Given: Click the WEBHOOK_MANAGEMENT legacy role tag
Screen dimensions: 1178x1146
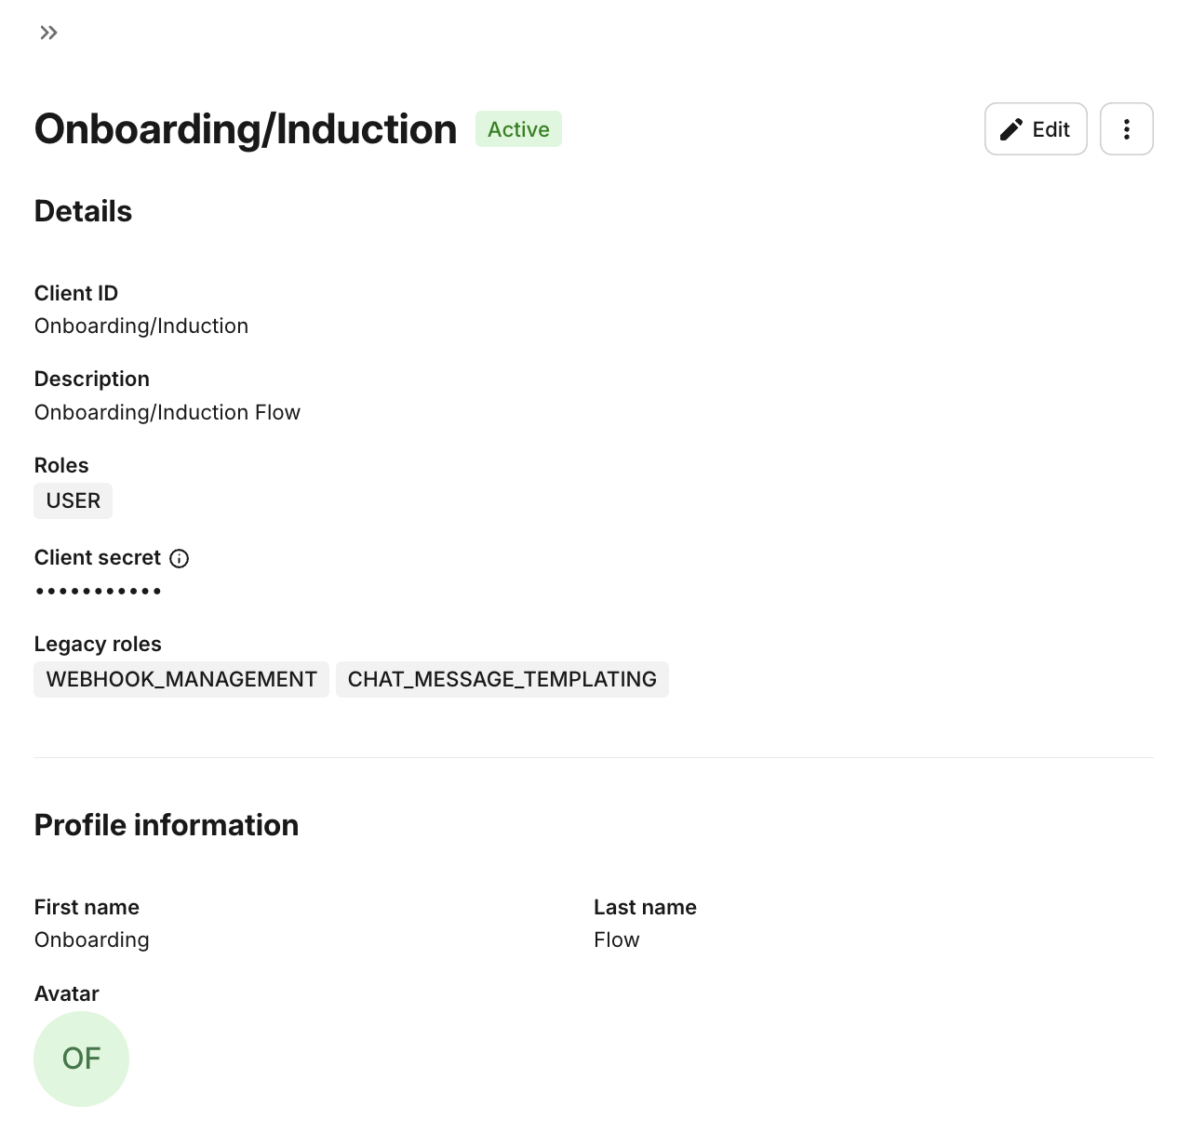Looking at the screenshot, I should click(x=181, y=679).
